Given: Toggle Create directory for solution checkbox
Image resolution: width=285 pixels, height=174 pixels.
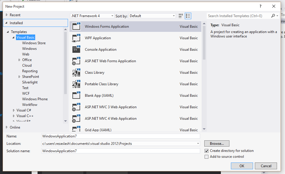Looking at the screenshot, I should 206,151.
